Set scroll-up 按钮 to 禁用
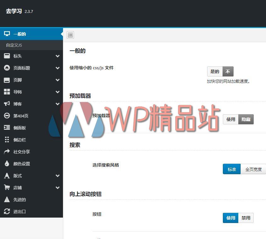The height and width of the screenshot is (239, 266). (246, 218)
